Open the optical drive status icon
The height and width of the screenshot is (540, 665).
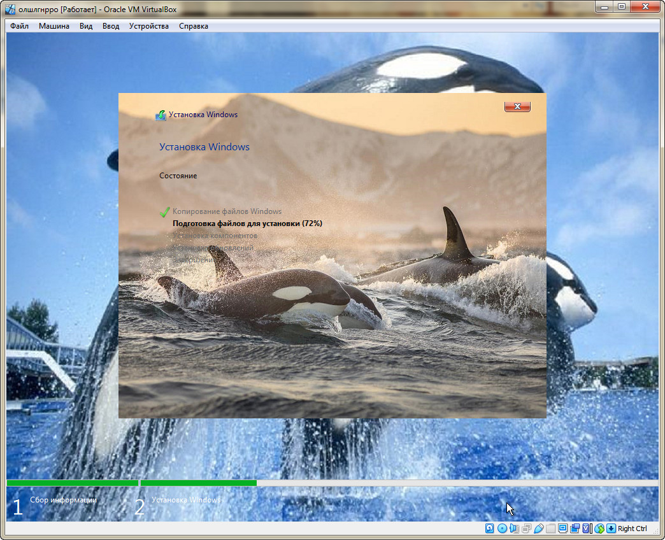pos(502,529)
